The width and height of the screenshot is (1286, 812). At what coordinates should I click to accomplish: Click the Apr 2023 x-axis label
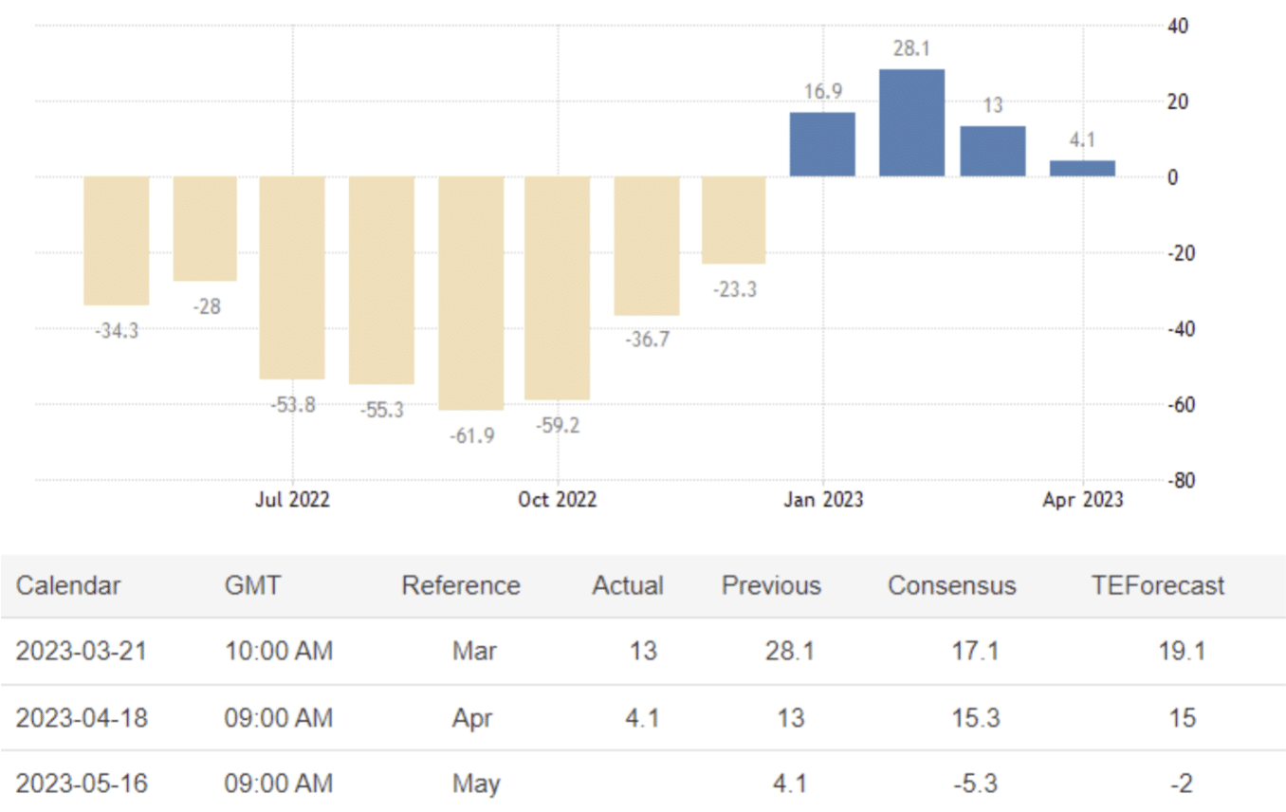point(1082,500)
